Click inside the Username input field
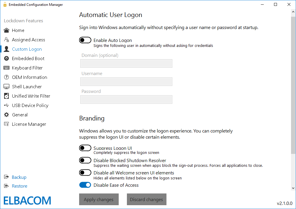 [126, 81]
